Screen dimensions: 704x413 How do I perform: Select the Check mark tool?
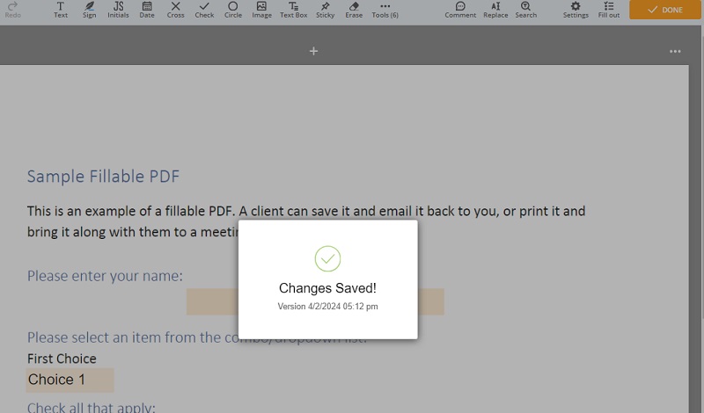pyautogui.click(x=204, y=10)
